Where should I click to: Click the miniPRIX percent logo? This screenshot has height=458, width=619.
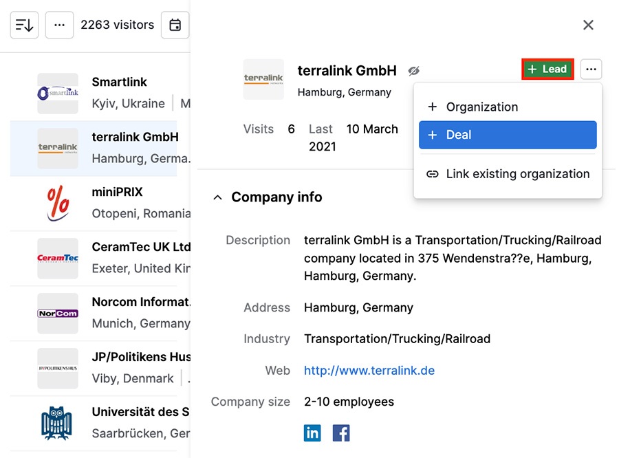tap(58, 204)
